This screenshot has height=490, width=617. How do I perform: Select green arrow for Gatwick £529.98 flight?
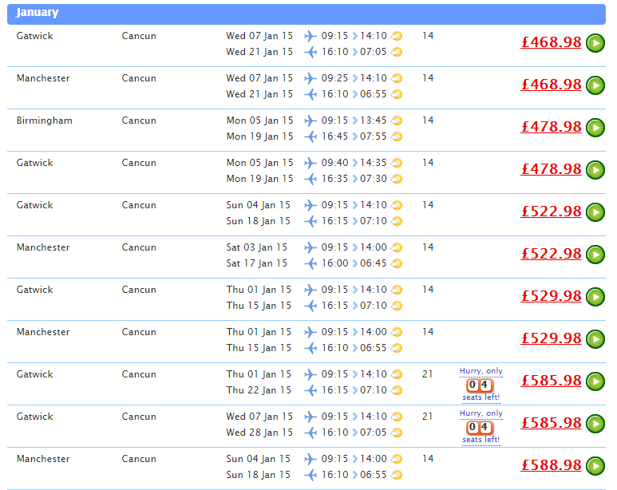(595, 297)
